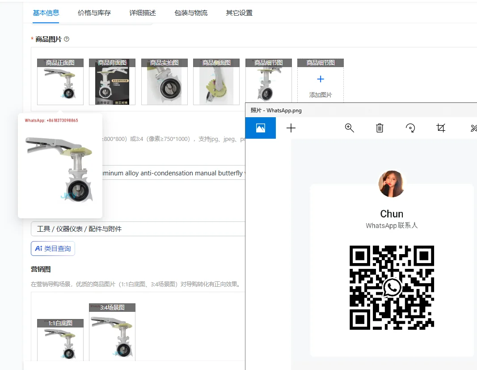Viewport: 477px width, 370px height.
Task: Click the zoom magnifier in Photos
Action: tap(349, 128)
